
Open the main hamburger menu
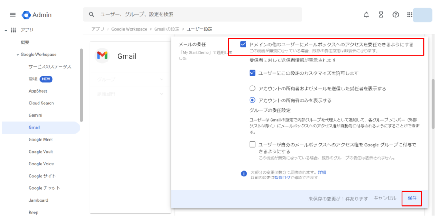pyautogui.click(x=13, y=15)
